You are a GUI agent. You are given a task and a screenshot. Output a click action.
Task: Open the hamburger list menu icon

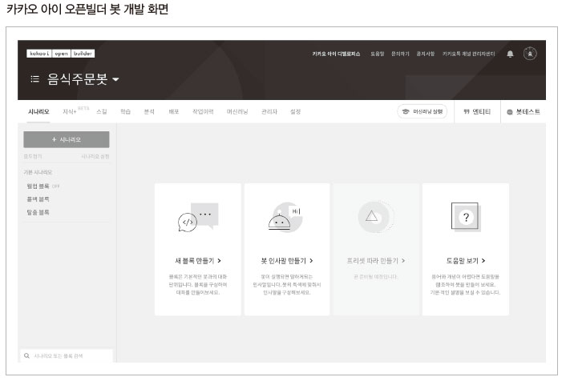coord(34,78)
